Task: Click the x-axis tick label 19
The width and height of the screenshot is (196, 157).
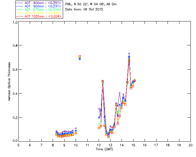Action: pos(179,145)
